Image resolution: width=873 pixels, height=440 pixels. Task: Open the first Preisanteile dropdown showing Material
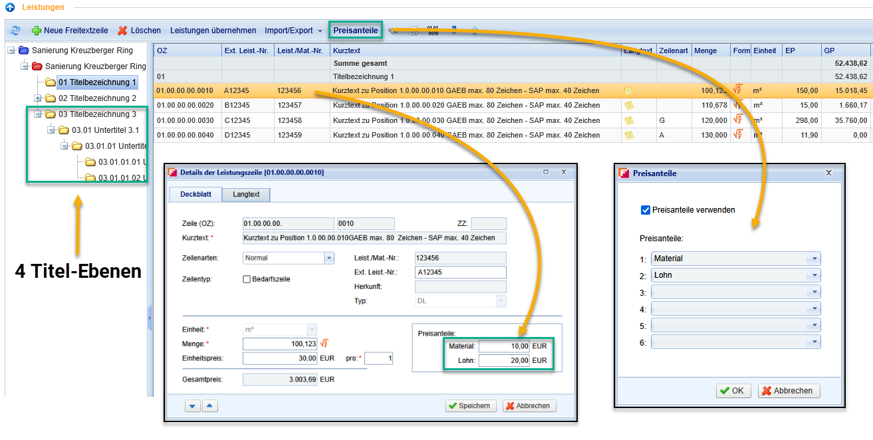[x=814, y=259]
